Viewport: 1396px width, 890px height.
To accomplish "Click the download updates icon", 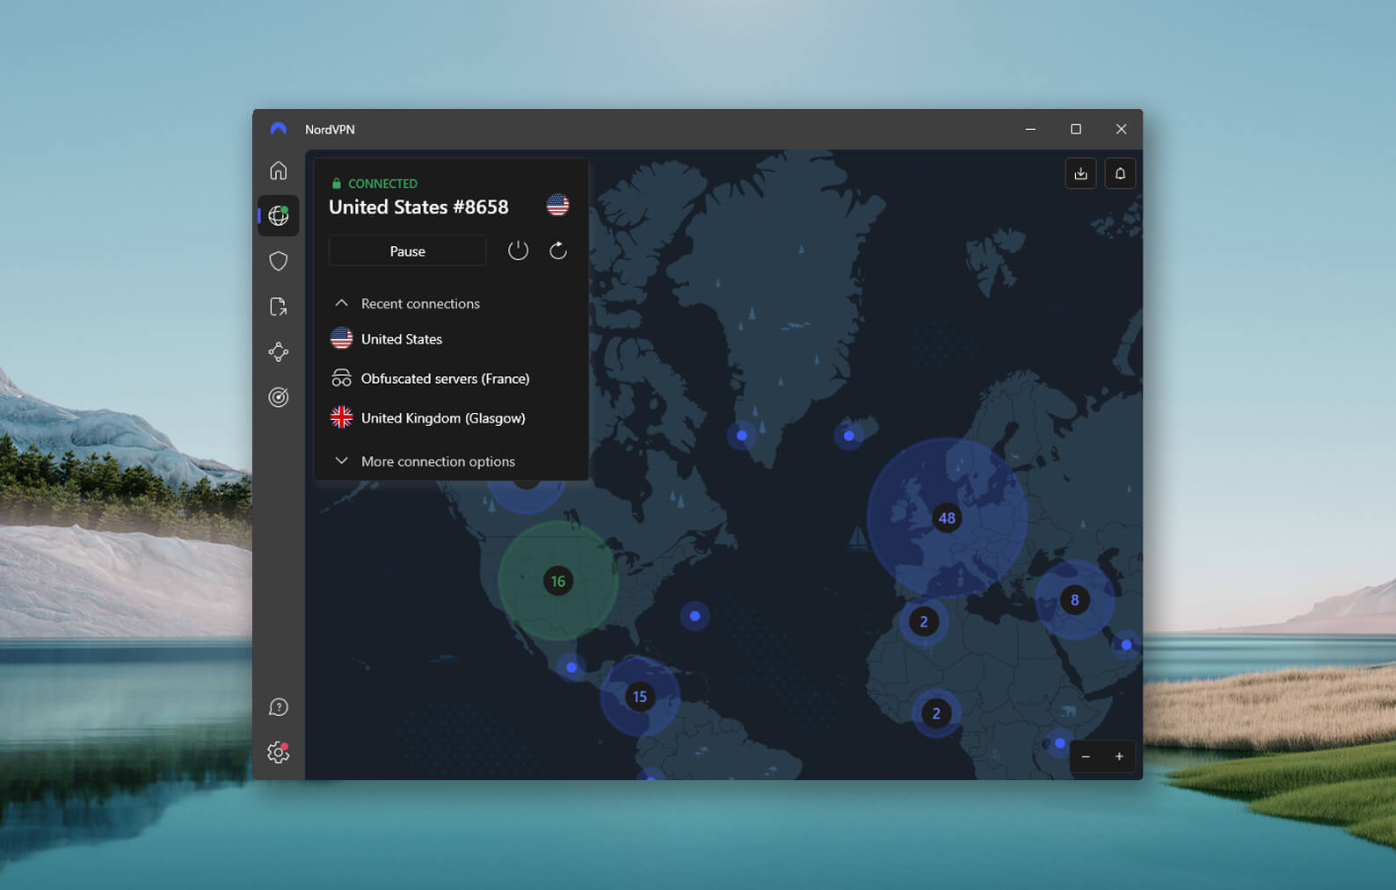I will click(1080, 173).
